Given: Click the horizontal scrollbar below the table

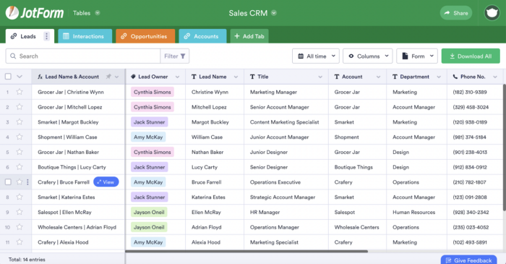Looking at the screenshot, I should pos(246,251).
